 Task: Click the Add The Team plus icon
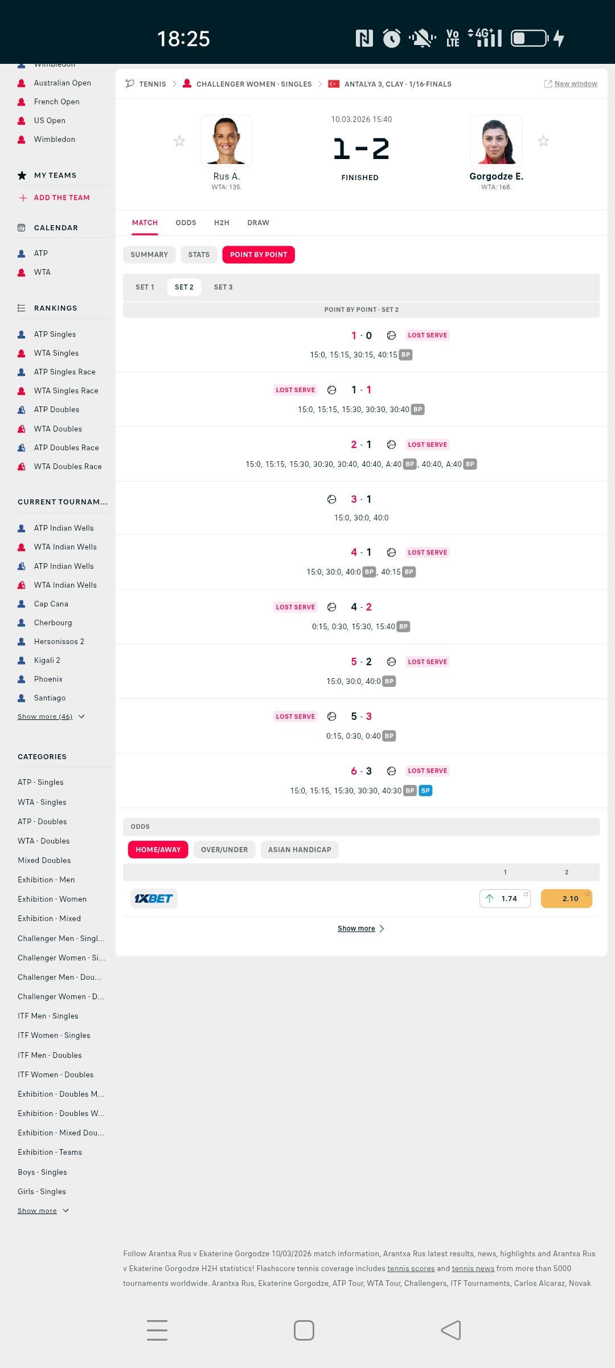pos(23,198)
